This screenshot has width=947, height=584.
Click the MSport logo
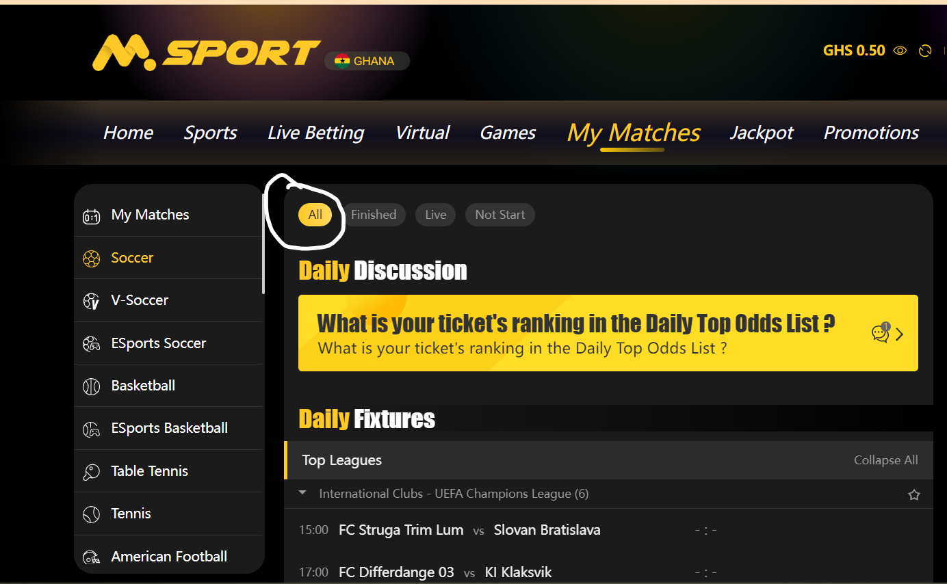[207, 53]
